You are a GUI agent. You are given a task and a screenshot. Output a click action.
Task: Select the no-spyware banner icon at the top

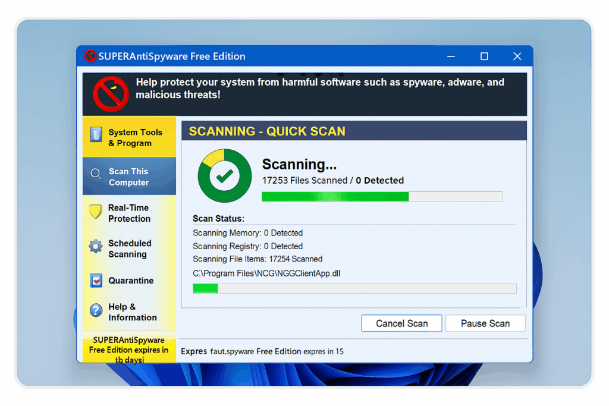(110, 93)
